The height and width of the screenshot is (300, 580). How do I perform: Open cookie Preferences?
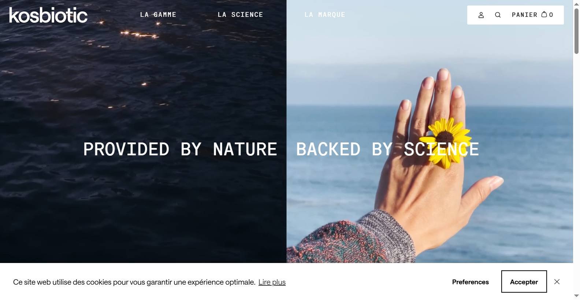point(471,282)
